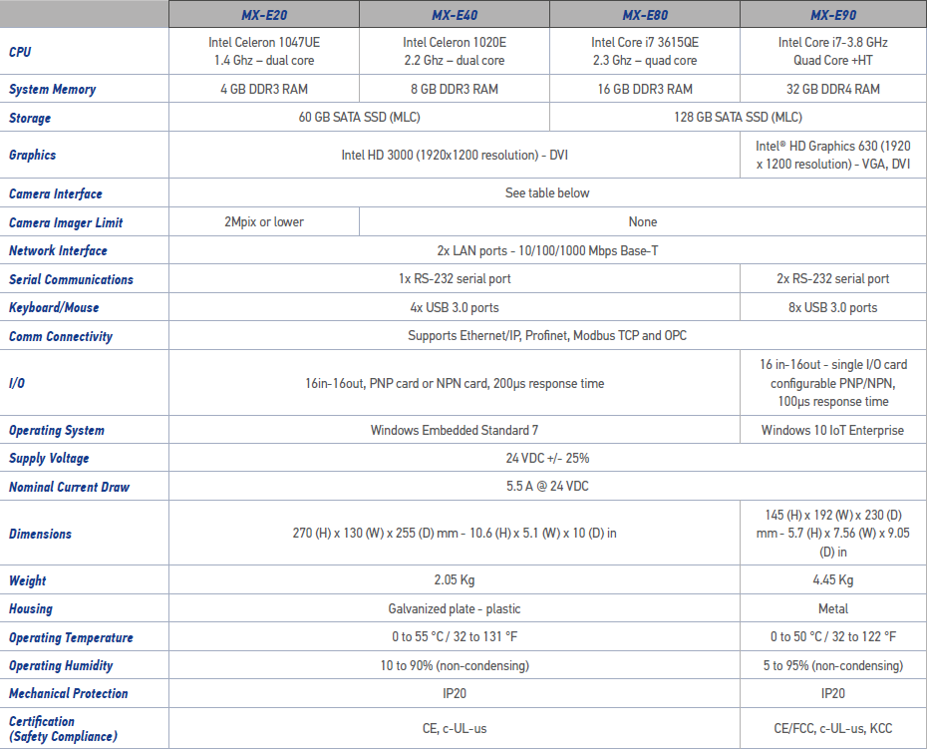Select the 60 GB SATA SSD cell
The width and height of the screenshot is (927, 749).
[x=359, y=117]
